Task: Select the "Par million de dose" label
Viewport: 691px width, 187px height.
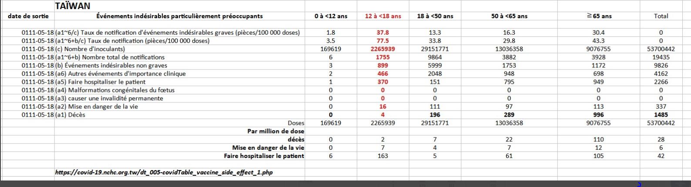Action: coord(275,131)
